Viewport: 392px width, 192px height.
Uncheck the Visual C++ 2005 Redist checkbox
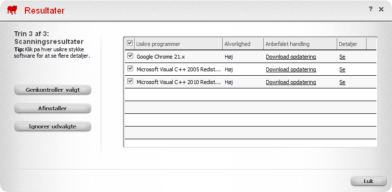coord(130,69)
